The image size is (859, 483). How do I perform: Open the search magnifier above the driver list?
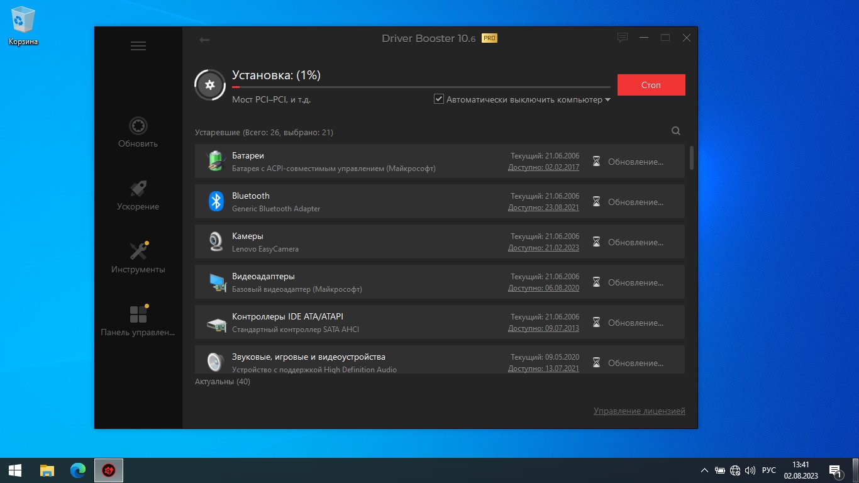tap(676, 131)
